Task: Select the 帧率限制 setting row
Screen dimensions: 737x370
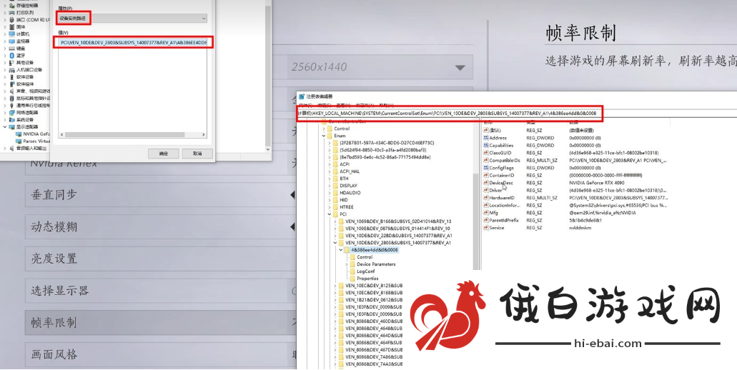Action: [x=160, y=323]
